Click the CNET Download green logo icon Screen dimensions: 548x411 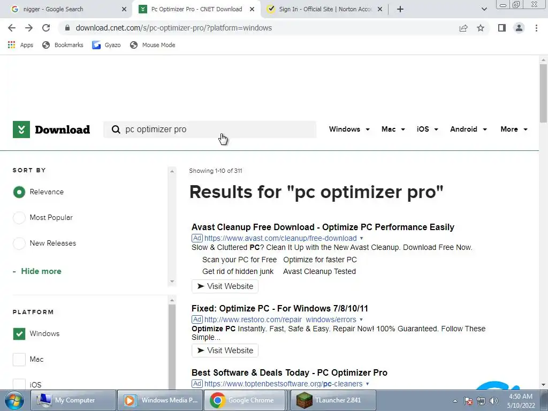tap(21, 130)
